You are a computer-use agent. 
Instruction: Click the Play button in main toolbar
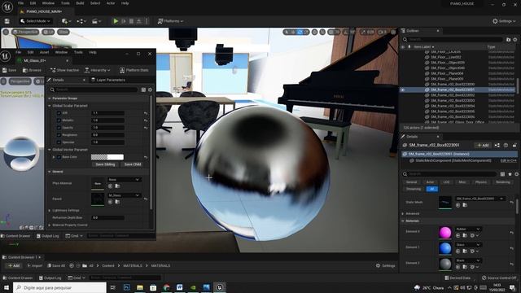tap(116, 21)
